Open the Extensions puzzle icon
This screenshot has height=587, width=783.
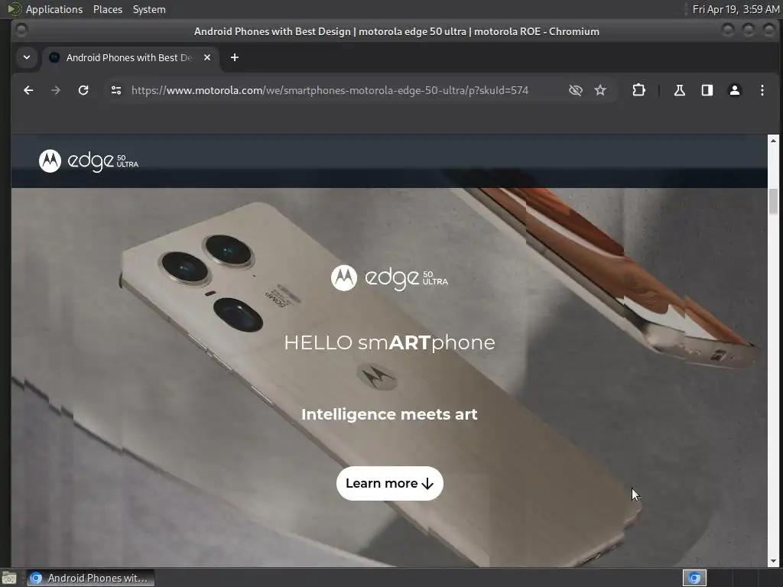click(638, 90)
